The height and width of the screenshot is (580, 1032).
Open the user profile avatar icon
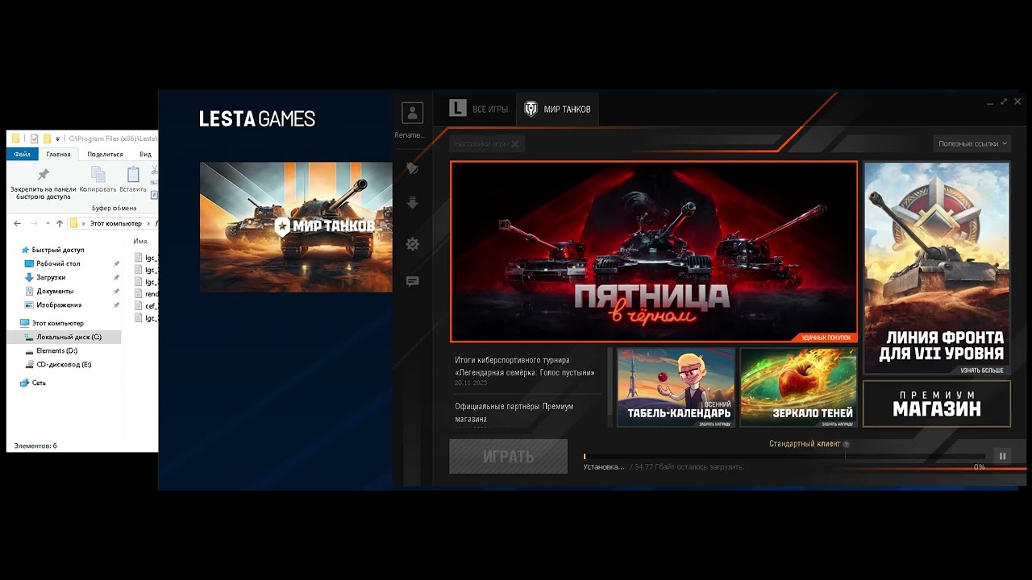tap(412, 112)
